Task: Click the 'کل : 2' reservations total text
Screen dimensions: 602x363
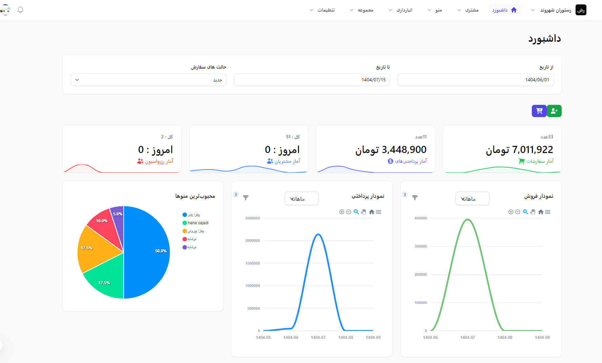Action: 167,137
